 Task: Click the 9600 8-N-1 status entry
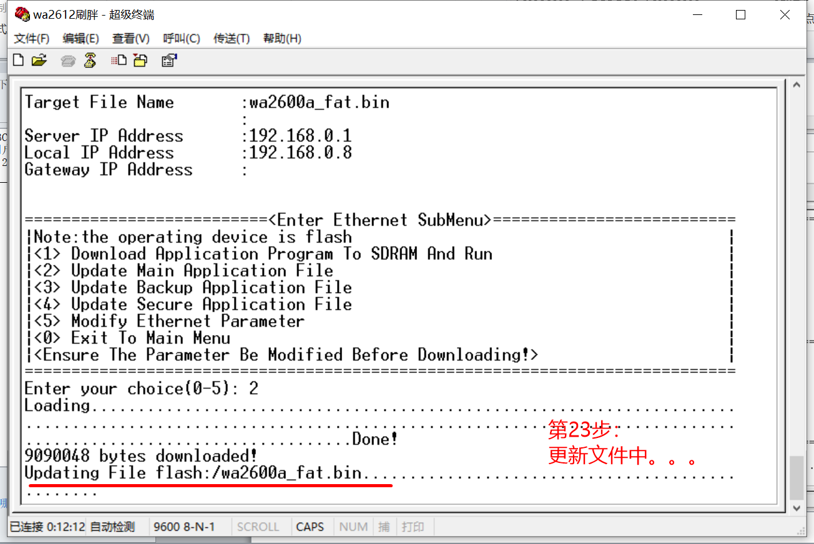point(184,527)
